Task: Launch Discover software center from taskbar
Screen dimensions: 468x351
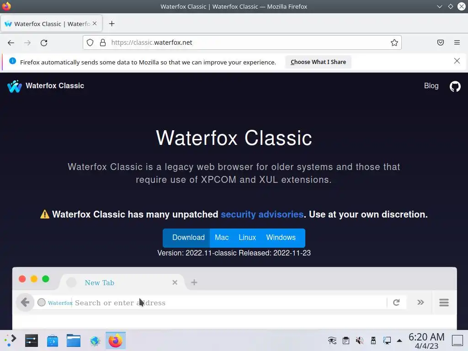Action: coord(52,340)
